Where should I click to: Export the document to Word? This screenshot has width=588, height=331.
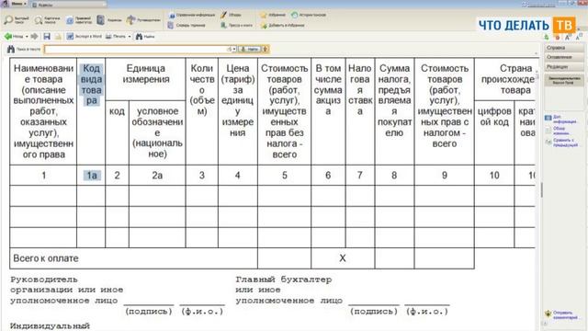(84, 37)
